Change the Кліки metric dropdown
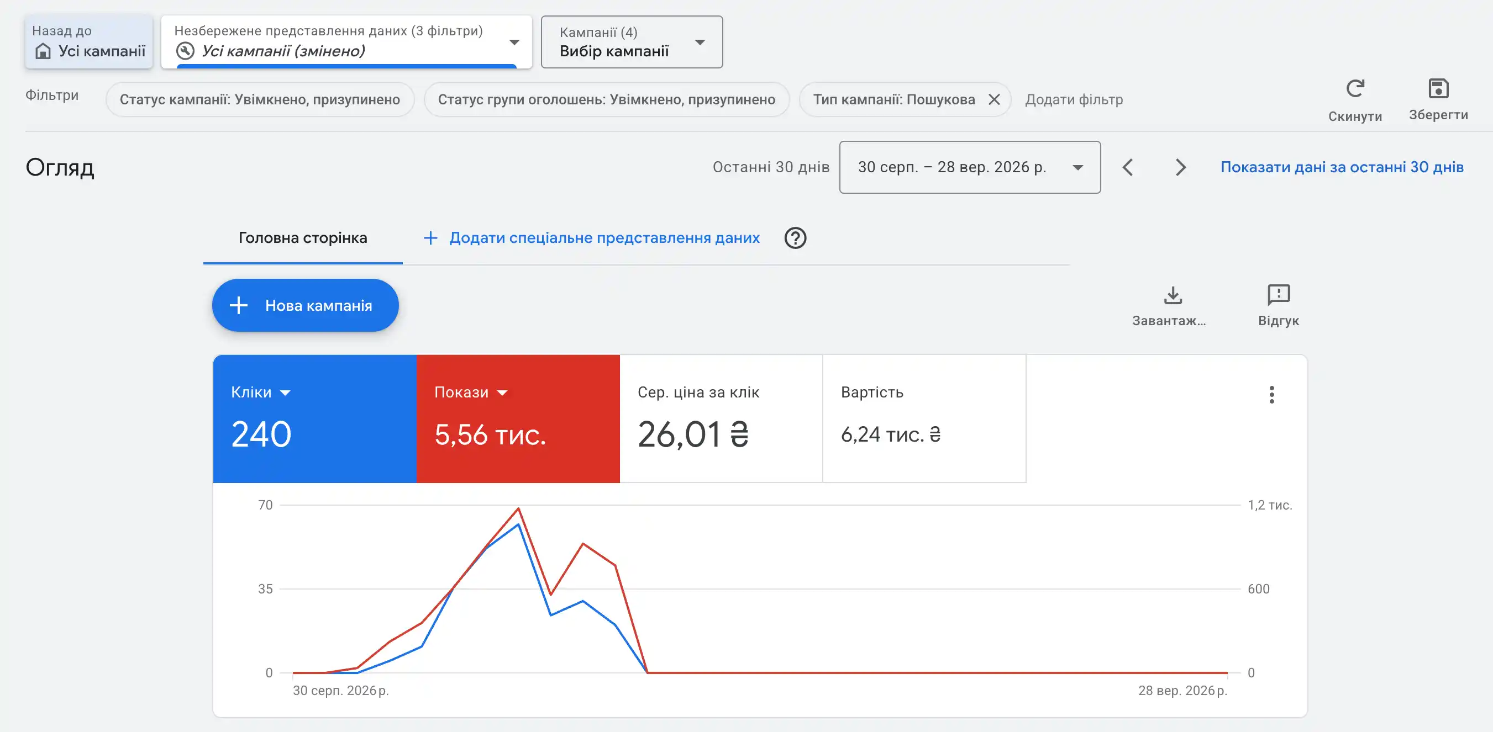The width and height of the screenshot is (1493, 732). pyautogui.click(x=260, y=392)
